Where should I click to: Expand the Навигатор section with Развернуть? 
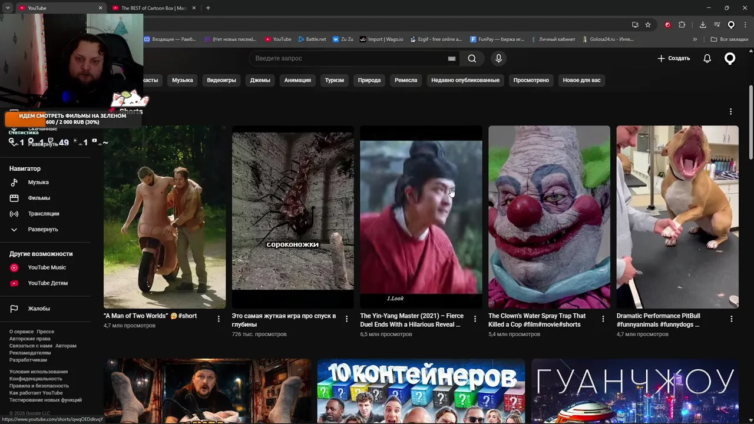pos(43,230)
